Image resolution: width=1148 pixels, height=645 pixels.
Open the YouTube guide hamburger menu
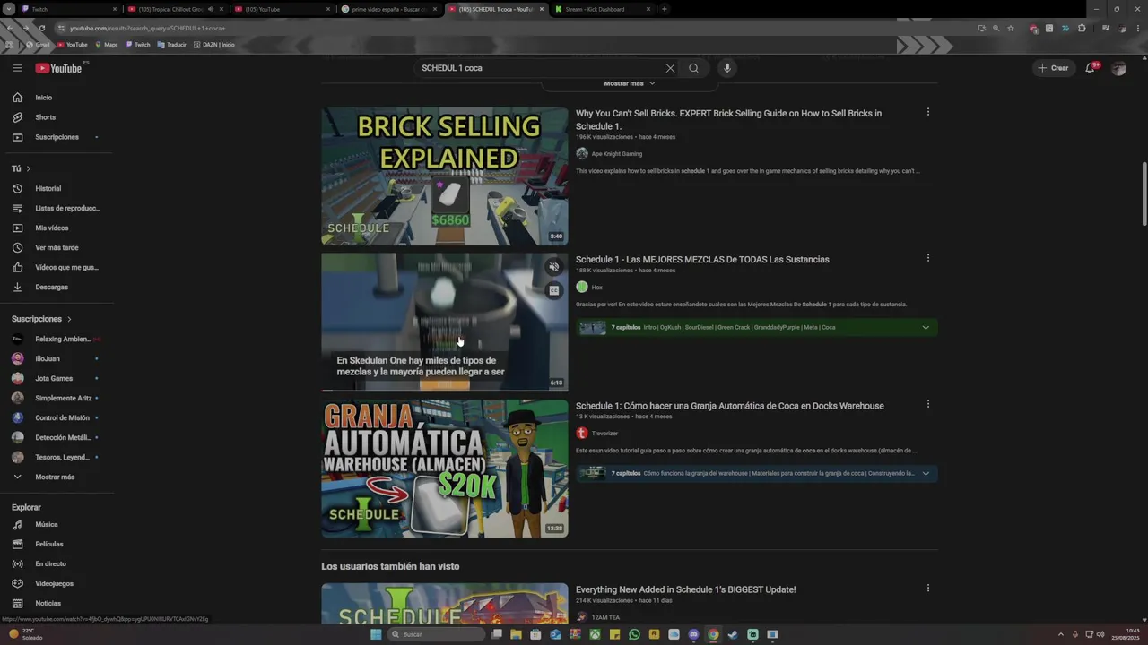coord(17,68)
